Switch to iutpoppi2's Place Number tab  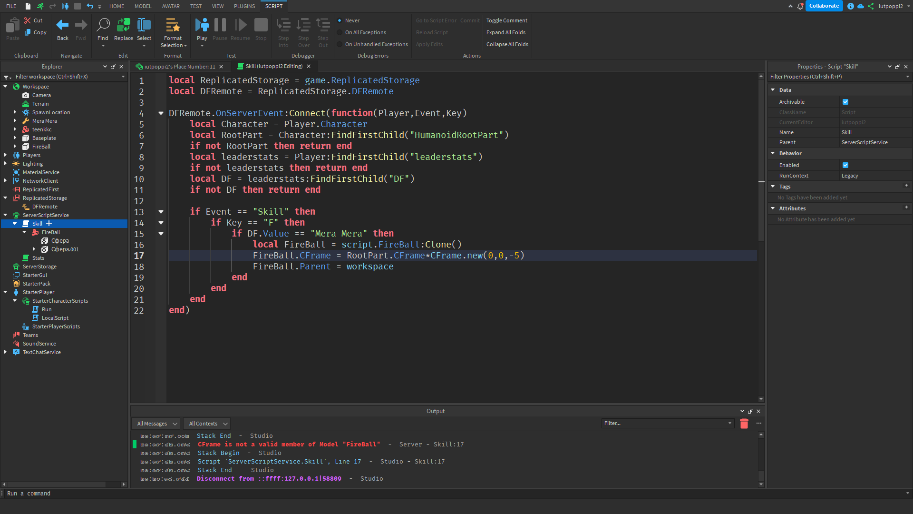pos(179,67)
